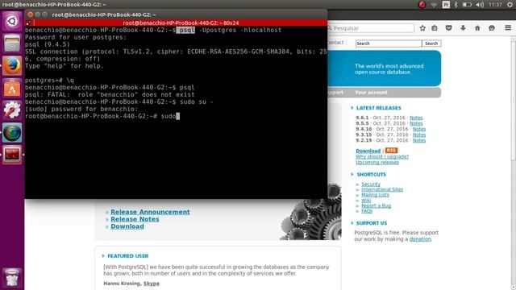Open Notes link for release 9.6.1
Screen dimensions: 516x290
coord(416,118)
